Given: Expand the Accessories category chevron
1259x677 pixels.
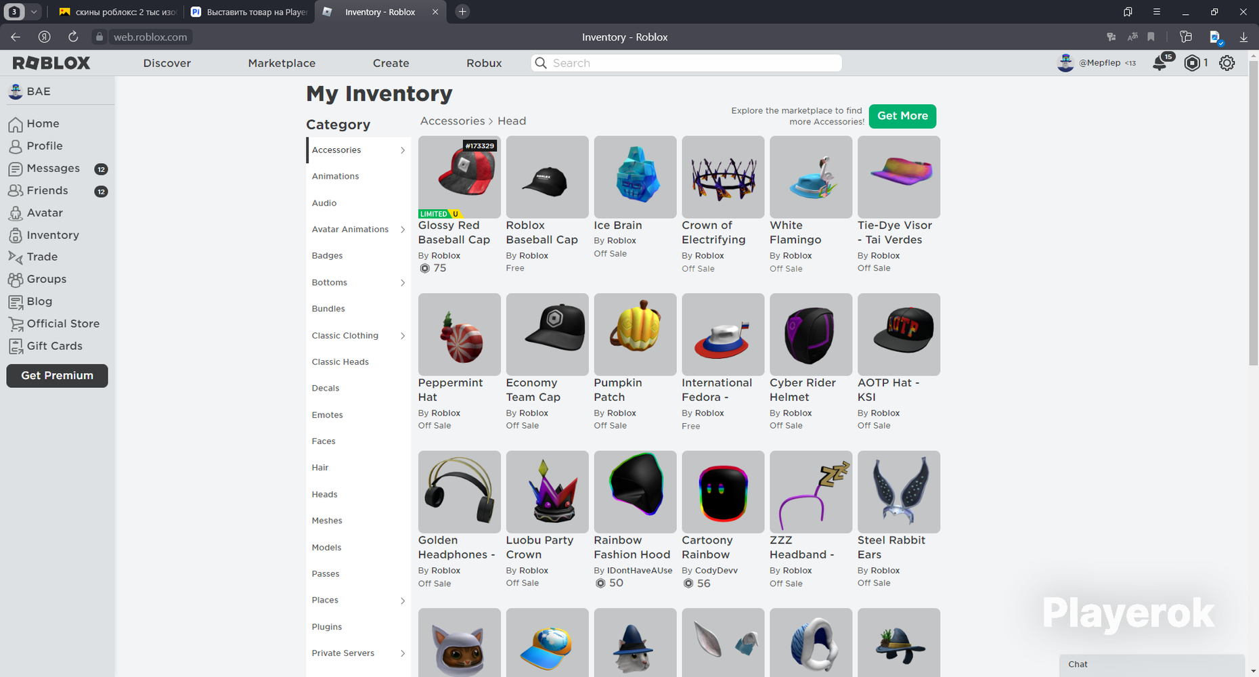Looking at the screenshot, I should (403, 150).
